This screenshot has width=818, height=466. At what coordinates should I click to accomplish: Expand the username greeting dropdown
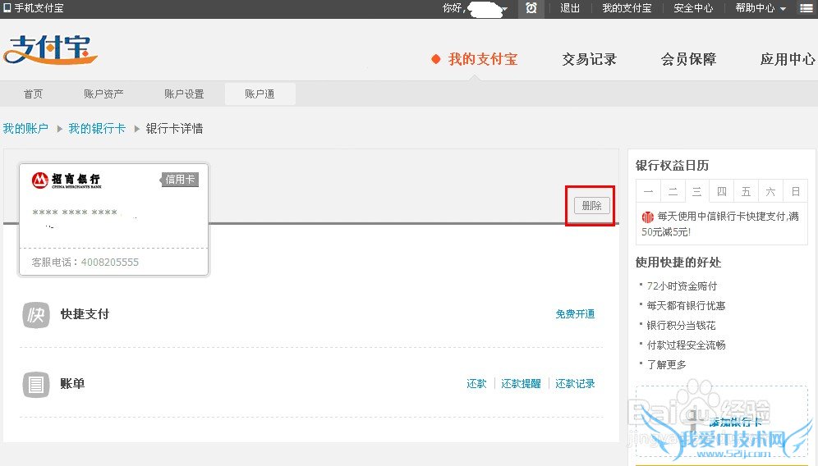coord(504,9)
